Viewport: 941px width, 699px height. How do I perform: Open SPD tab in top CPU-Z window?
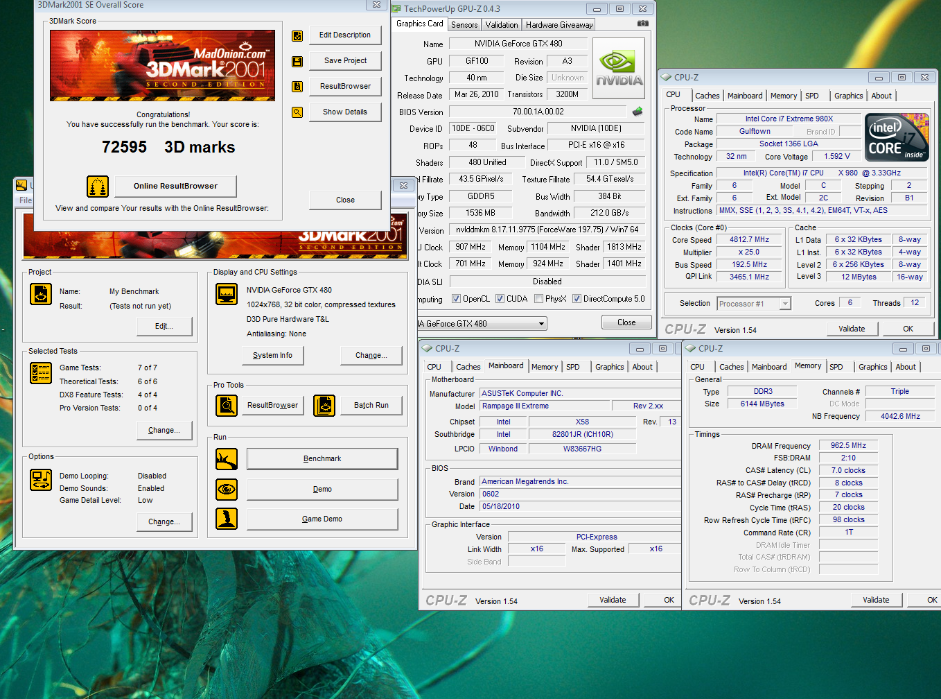click(812, 96)
